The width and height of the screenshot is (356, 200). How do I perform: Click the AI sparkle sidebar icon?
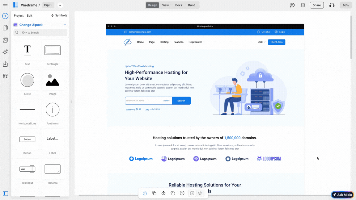point(5,52)
